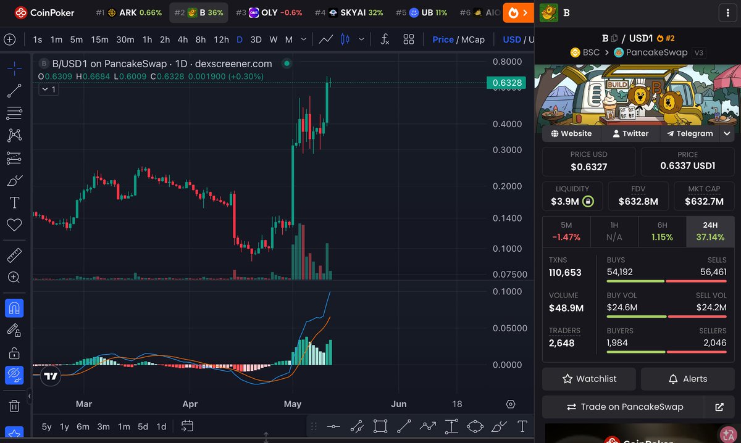
Task: Select the Text tool in left toolbar
Action: (x=14, y=202)
